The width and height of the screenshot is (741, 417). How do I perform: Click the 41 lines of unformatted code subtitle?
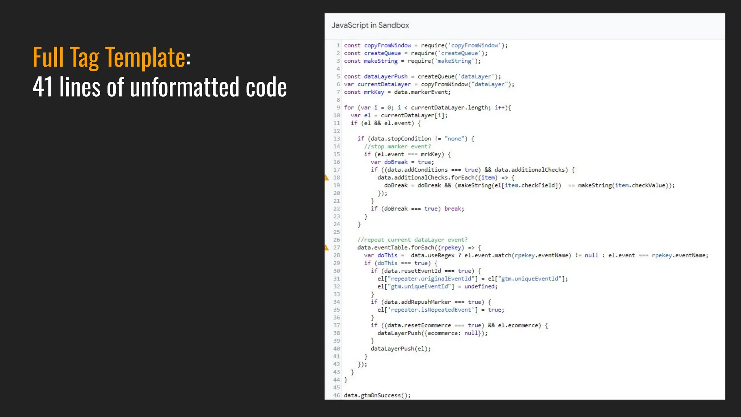160,87
